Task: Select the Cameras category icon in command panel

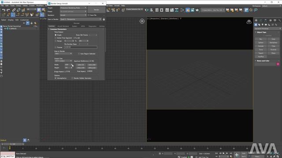Action: coord(266,25)
